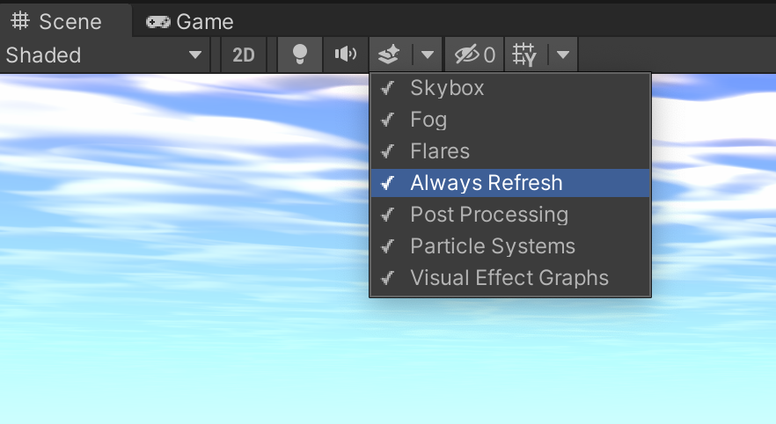776x424 pixels.
Task: Uncheck the Skybox option
Action: (447, 88)
